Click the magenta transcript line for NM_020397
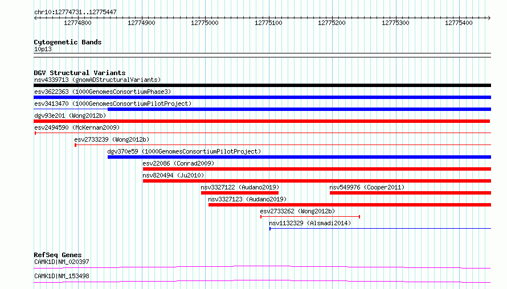Screen dimensions: 507x289 tap(262, 267)
